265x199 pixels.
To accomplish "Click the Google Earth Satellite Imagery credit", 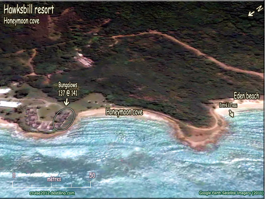I will 231,193.
